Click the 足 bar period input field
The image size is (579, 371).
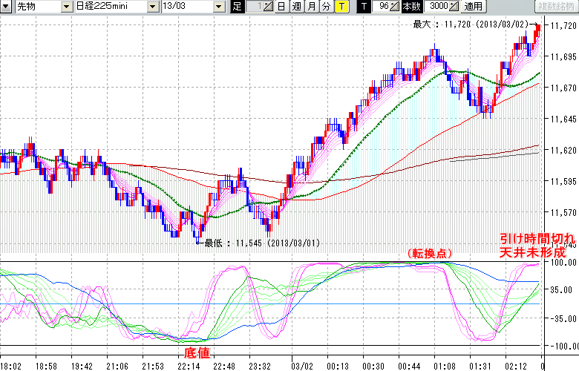tap(255, 7)
